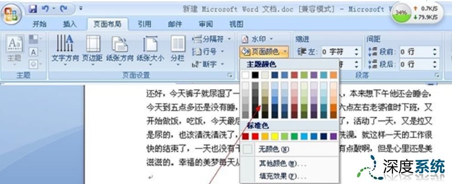The width and height of the screenshot is (452, 184).
Task: Open the Office button menu
Action: (11, 15)
